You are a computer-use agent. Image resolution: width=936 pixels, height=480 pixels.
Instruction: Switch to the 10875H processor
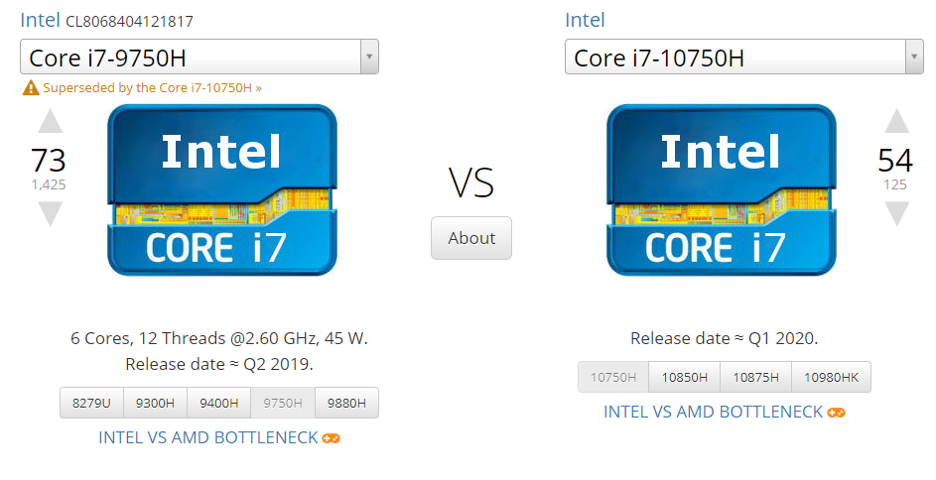755,378
